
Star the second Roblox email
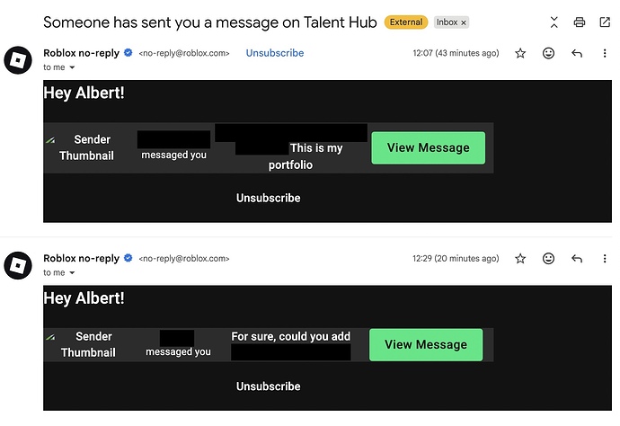(x=520, y=259)
